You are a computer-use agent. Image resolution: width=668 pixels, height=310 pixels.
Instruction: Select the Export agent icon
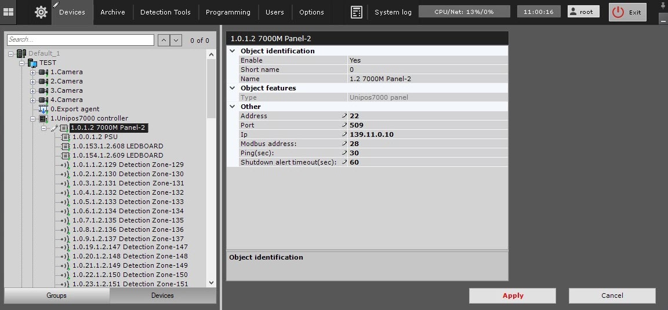pos(43,109)
